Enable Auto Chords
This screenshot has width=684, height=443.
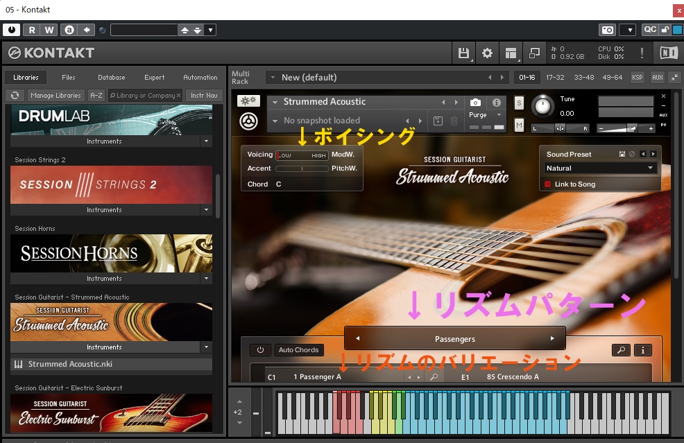point(299,350)
